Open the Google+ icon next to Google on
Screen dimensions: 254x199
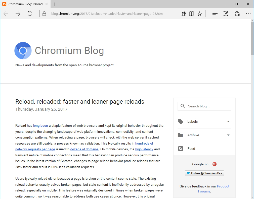coord(214,164)
